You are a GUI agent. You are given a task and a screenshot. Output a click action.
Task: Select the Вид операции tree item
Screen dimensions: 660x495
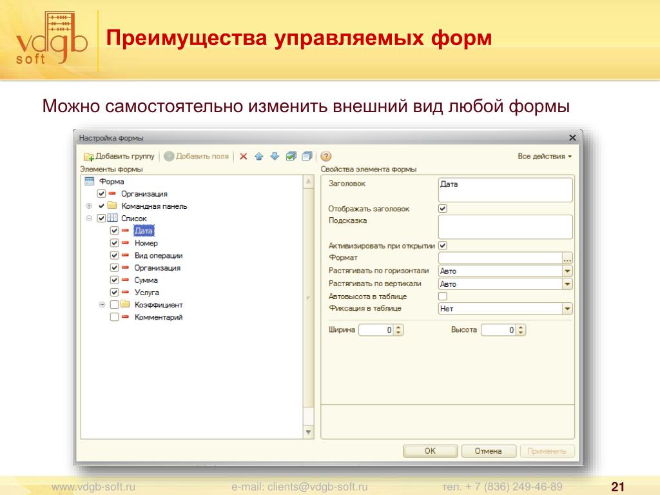[x=159, y=255]
